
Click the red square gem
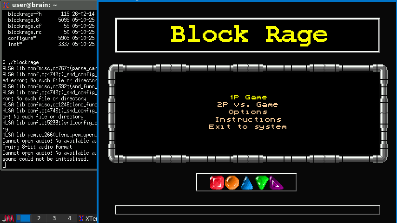pyautogui.click(x=217, y=183)
